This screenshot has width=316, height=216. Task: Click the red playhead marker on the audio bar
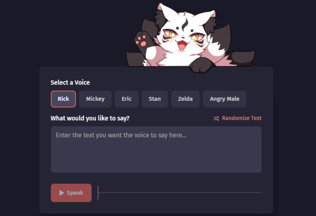click(98, 193)
